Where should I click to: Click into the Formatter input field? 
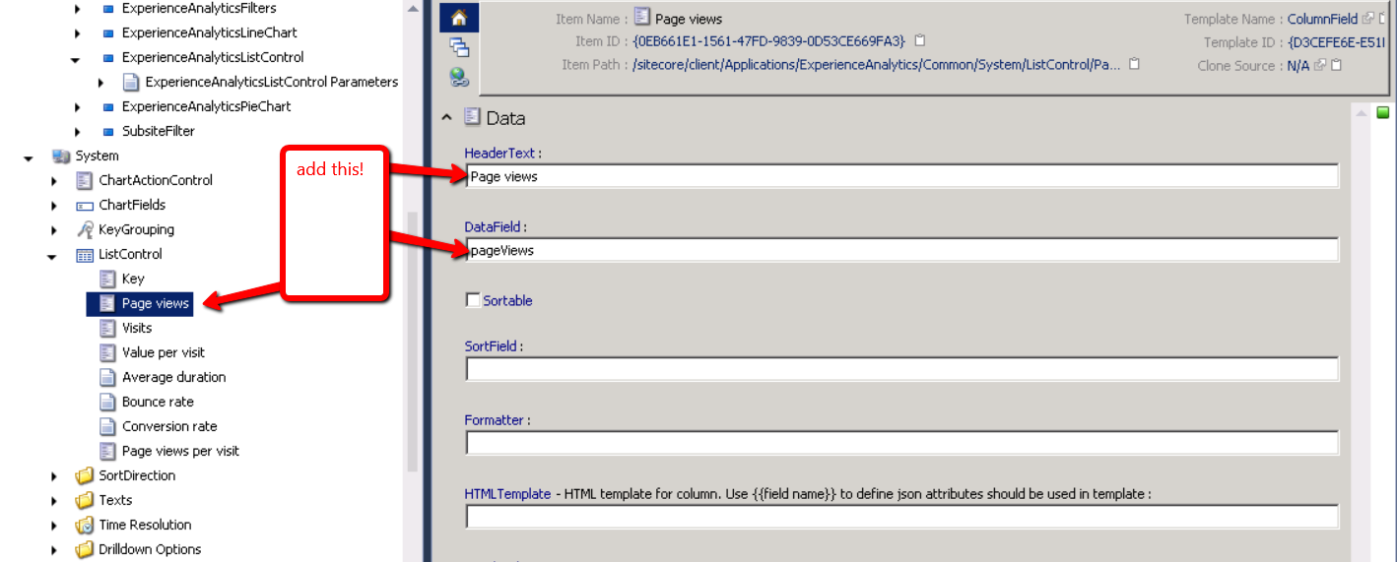901,443
